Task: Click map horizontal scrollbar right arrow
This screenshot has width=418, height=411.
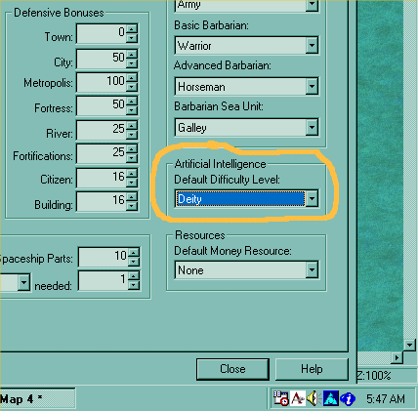Action: [397, 358]
